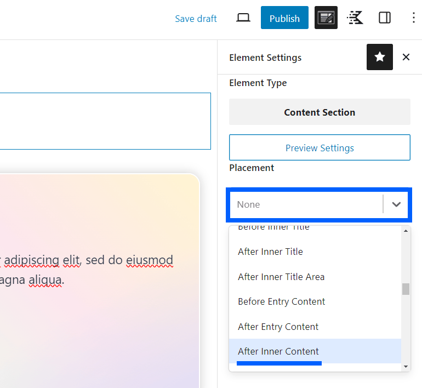Choose highlighted After Inner Content option
This screenshot has height=388, width=422.
[x=278, y=351]
